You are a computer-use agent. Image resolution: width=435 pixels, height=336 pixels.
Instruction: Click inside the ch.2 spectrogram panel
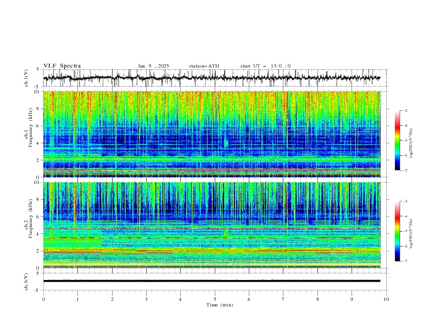(x=212, y=225)
